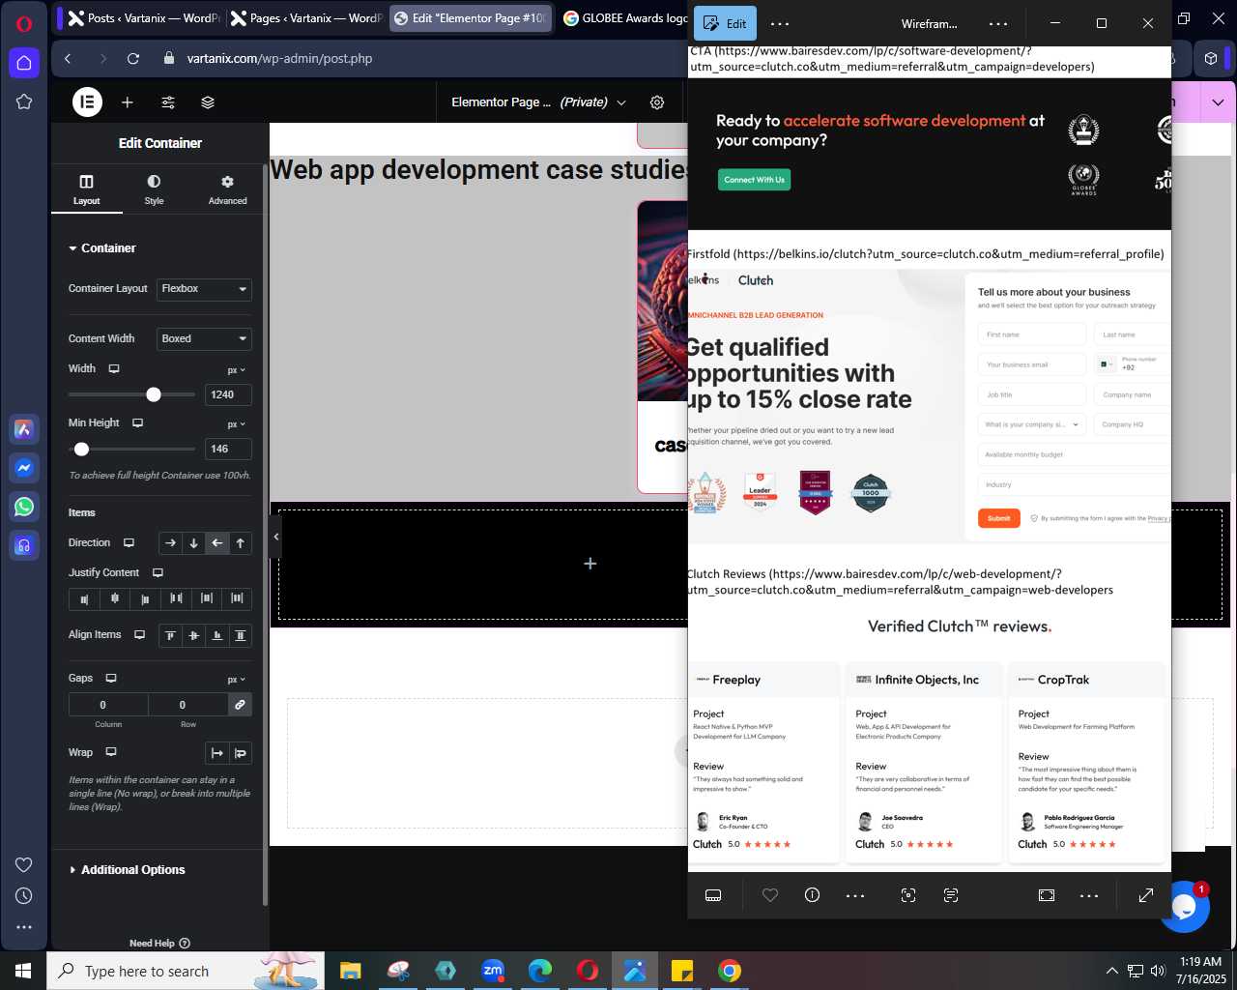This screenshot has width=1237, height=990.
Task: Open Structure layers icon in Elementor top bar
Action: coord(208,102)
